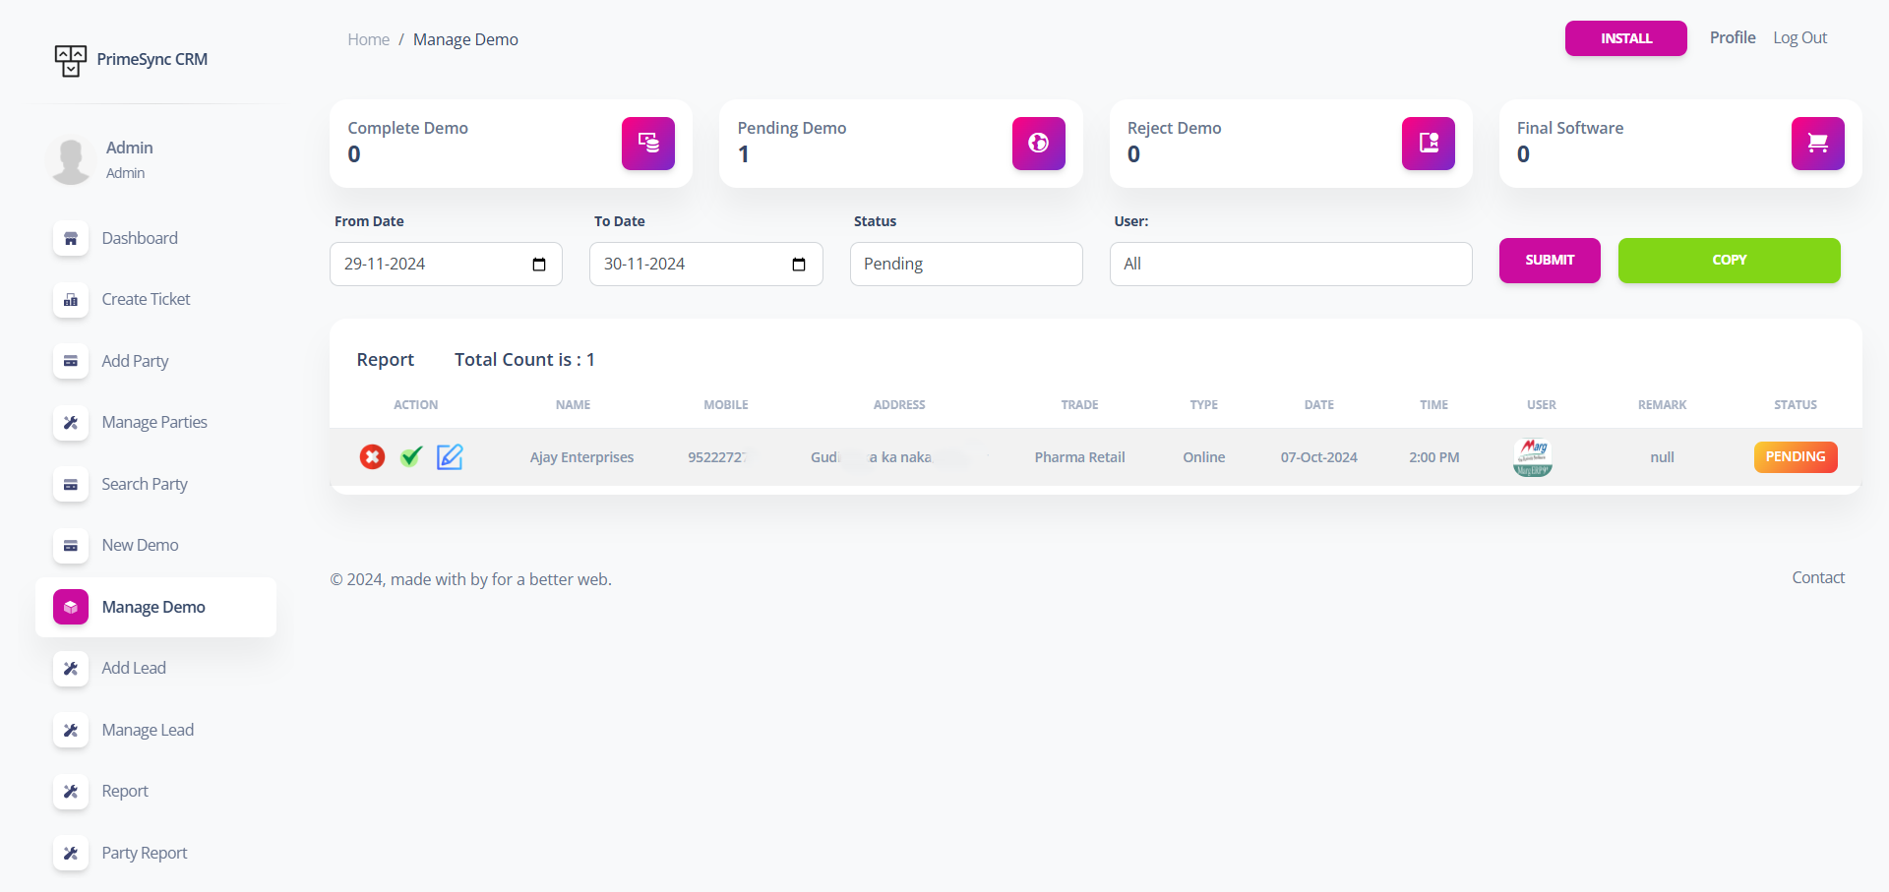
Task: Open the From Date calendar picker
Action: point(539,265)
